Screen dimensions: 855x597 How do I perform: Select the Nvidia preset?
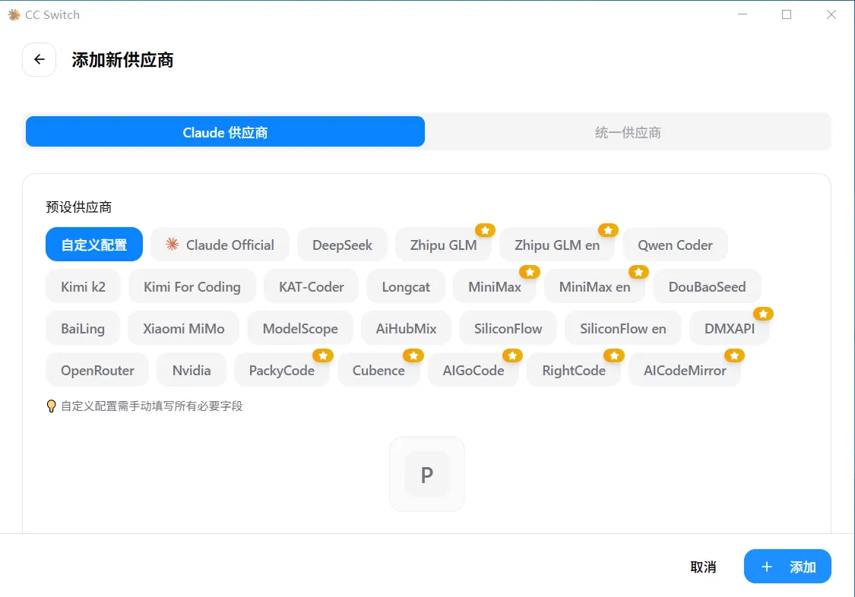coord(191,370)
